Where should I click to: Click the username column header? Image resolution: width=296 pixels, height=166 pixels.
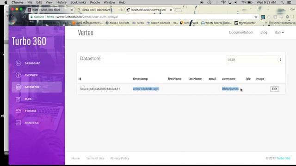(x=228, y=79)
